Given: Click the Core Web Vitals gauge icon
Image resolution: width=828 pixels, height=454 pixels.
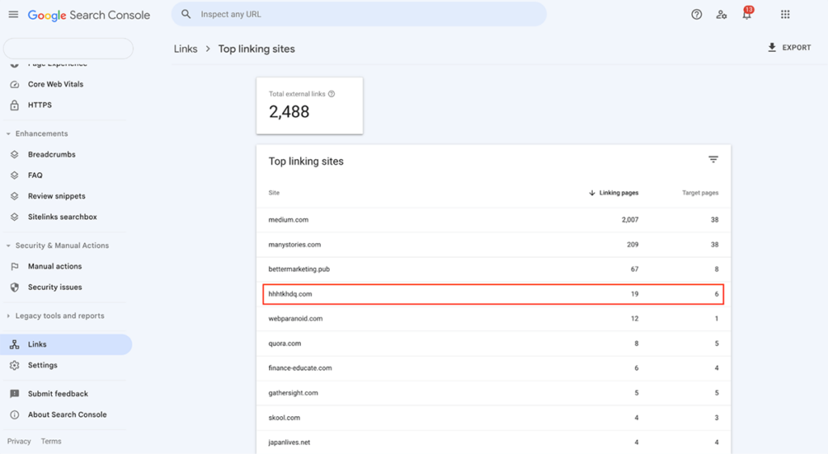Looking at the screenshot, I should click(x=15, y=84).
